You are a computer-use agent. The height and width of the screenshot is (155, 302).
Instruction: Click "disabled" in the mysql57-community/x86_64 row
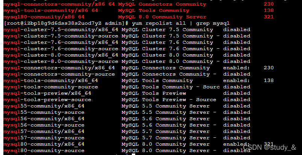tap(237, 131)
